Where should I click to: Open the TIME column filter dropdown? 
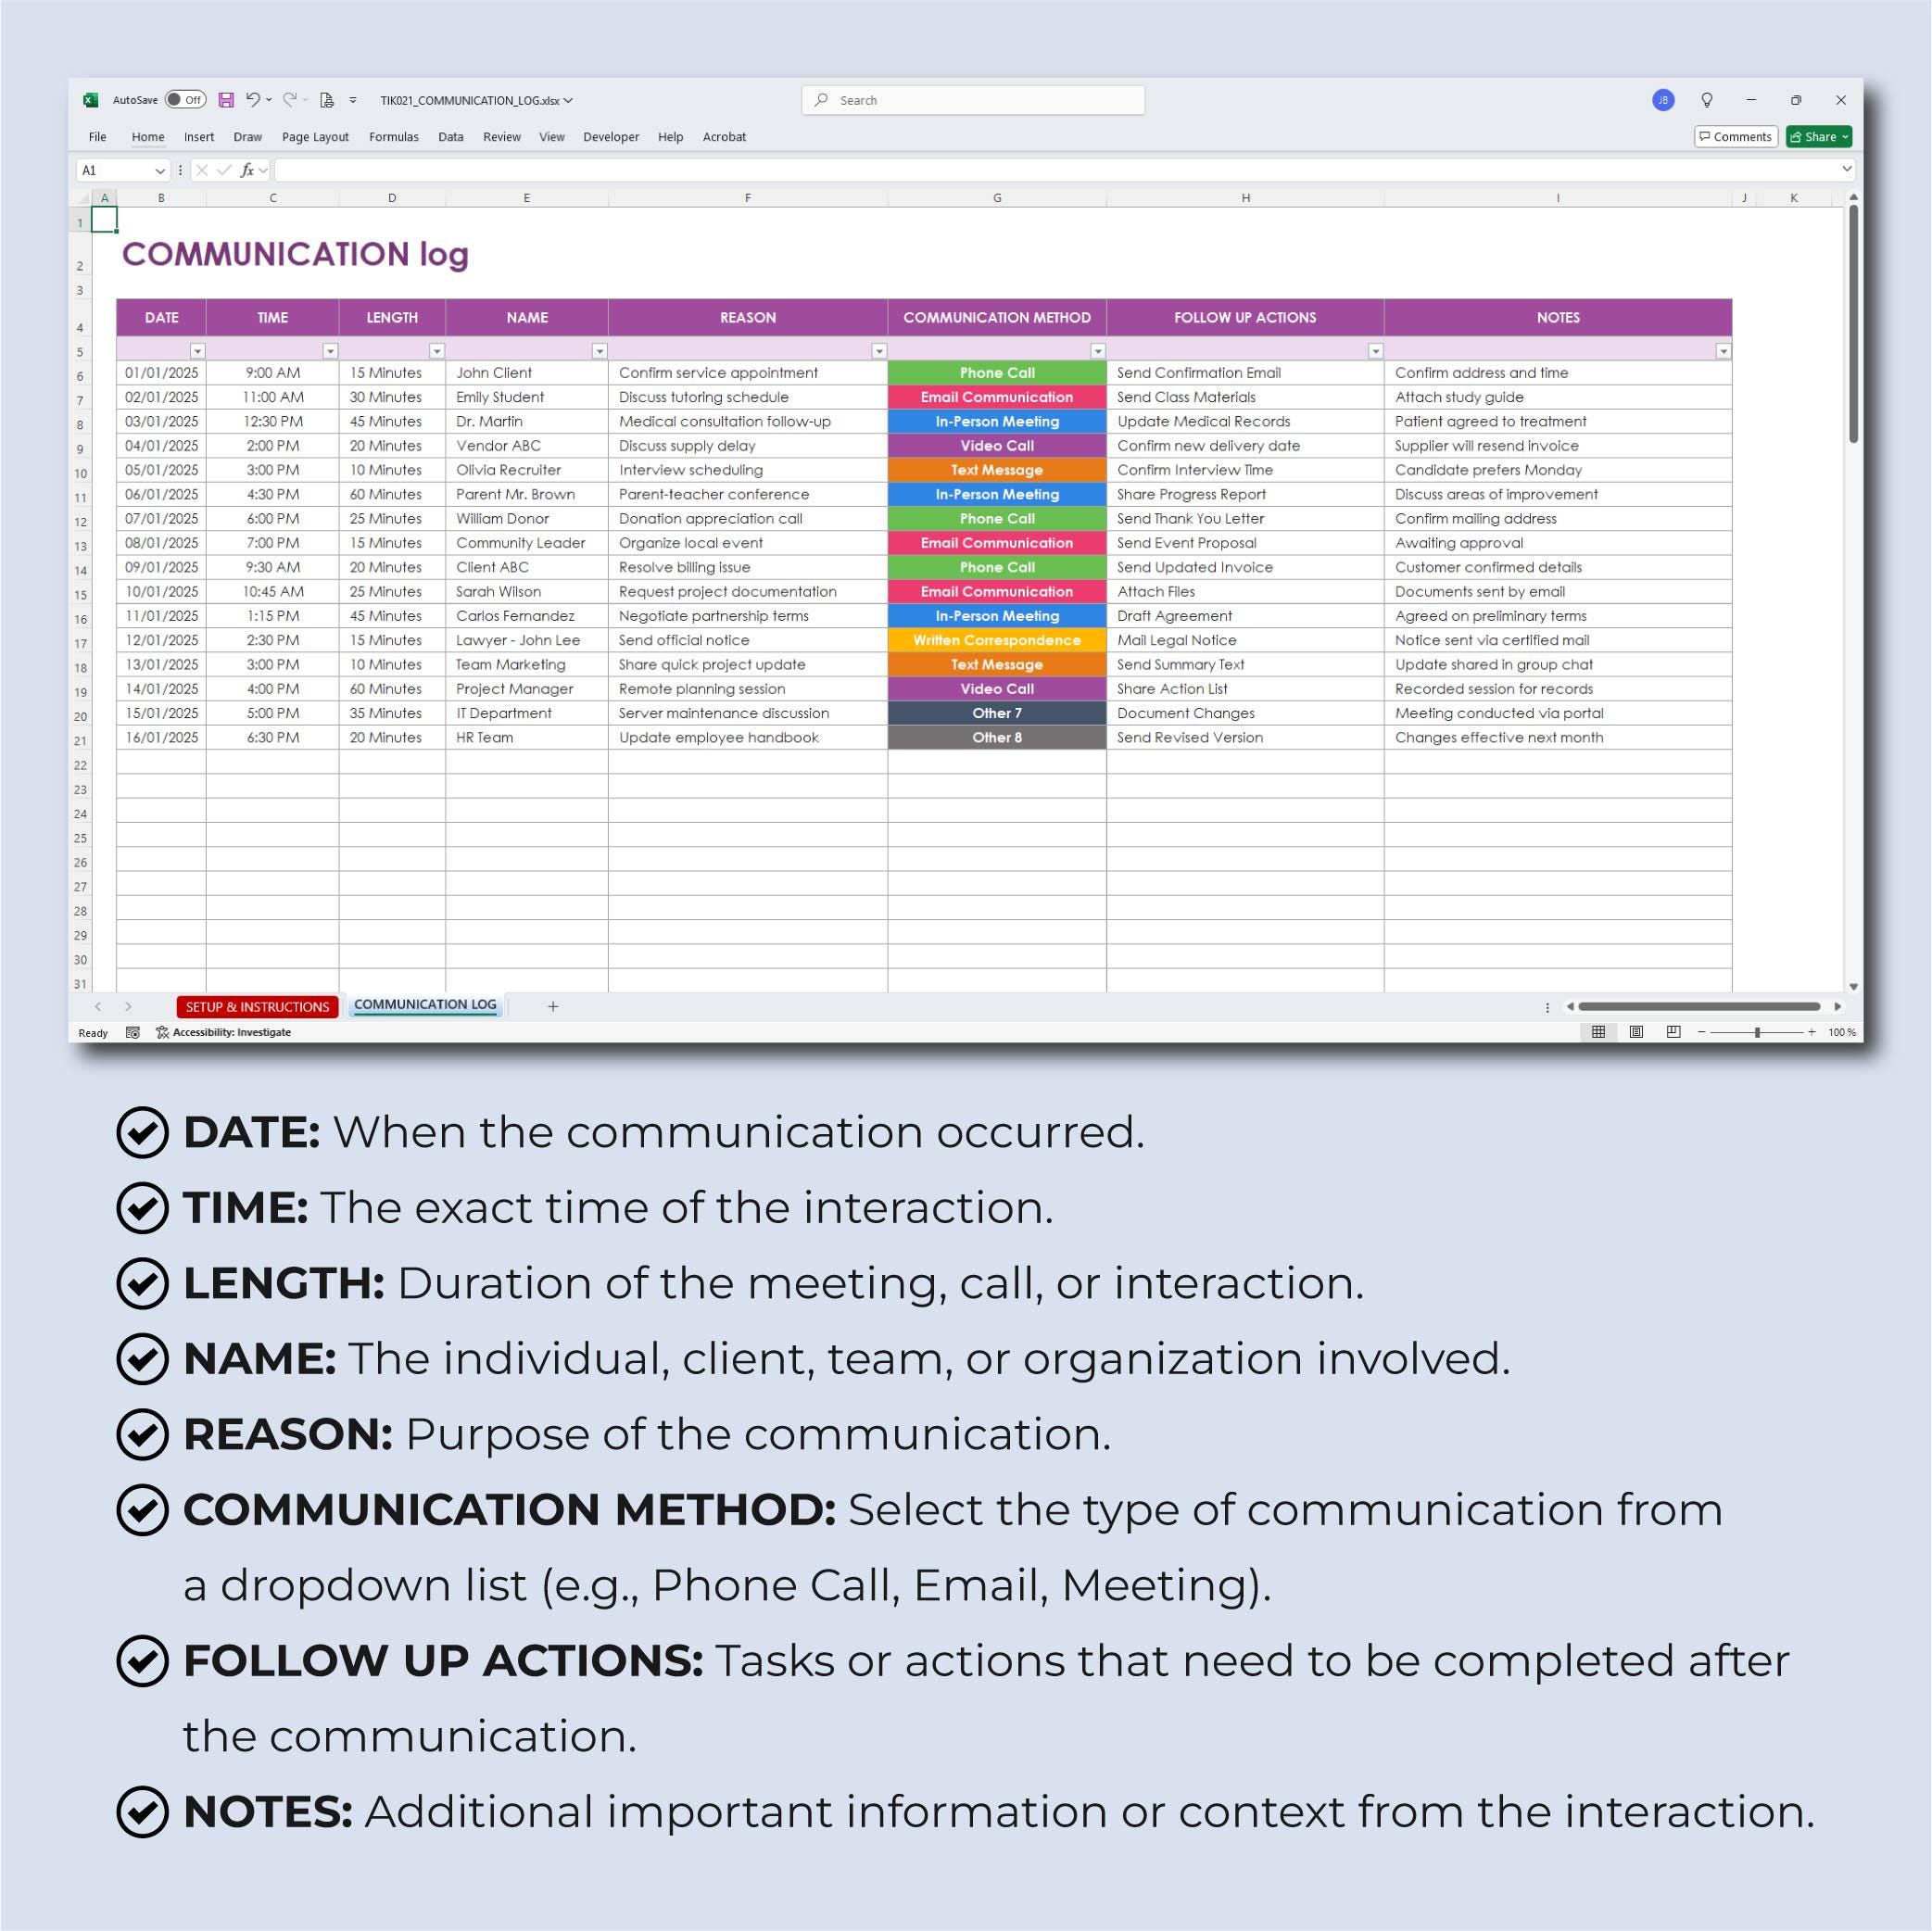click(x=330, y=351)
